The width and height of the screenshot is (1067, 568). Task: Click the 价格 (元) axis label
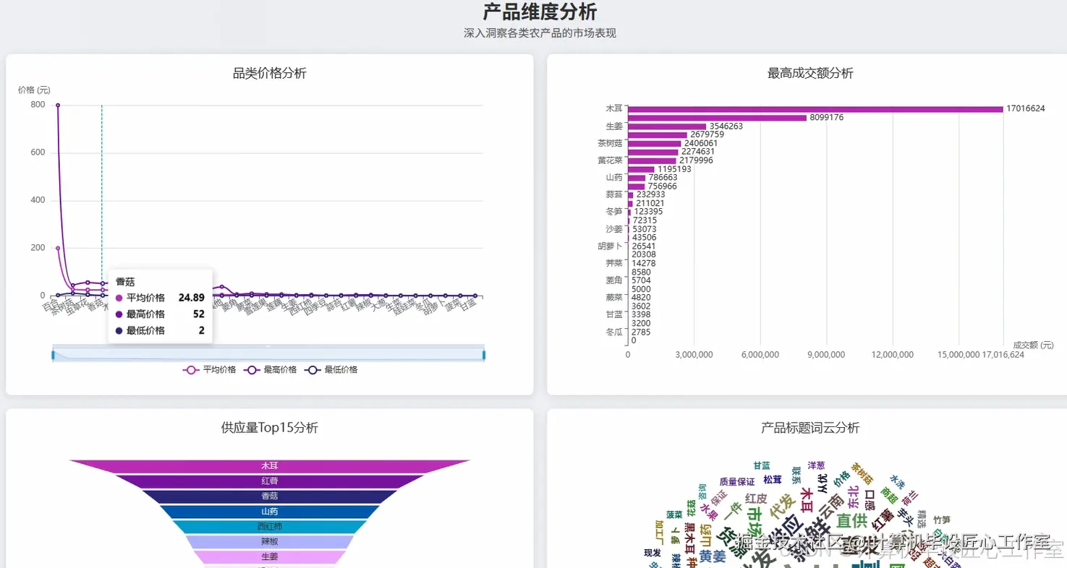coord(34,90)
